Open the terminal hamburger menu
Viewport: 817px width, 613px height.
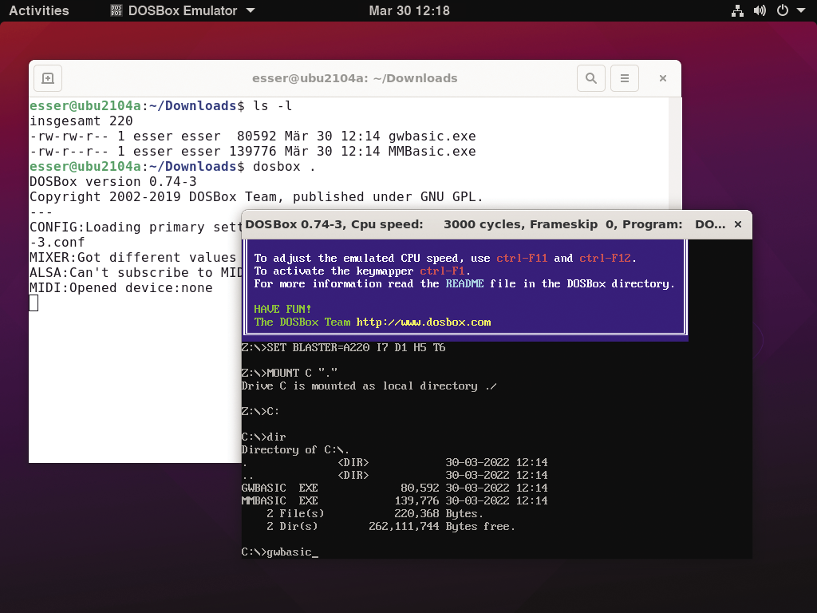coord(624,77)
